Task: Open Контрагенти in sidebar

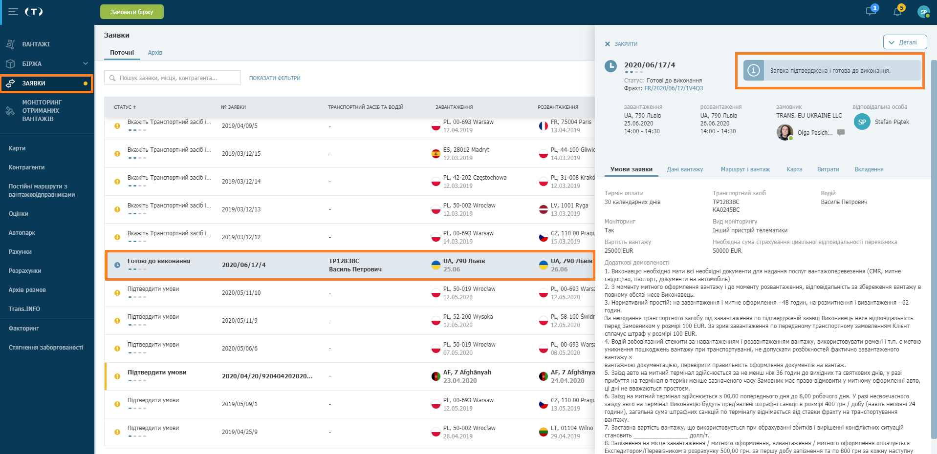Action: pyautogui.click(x=26, y=167)
